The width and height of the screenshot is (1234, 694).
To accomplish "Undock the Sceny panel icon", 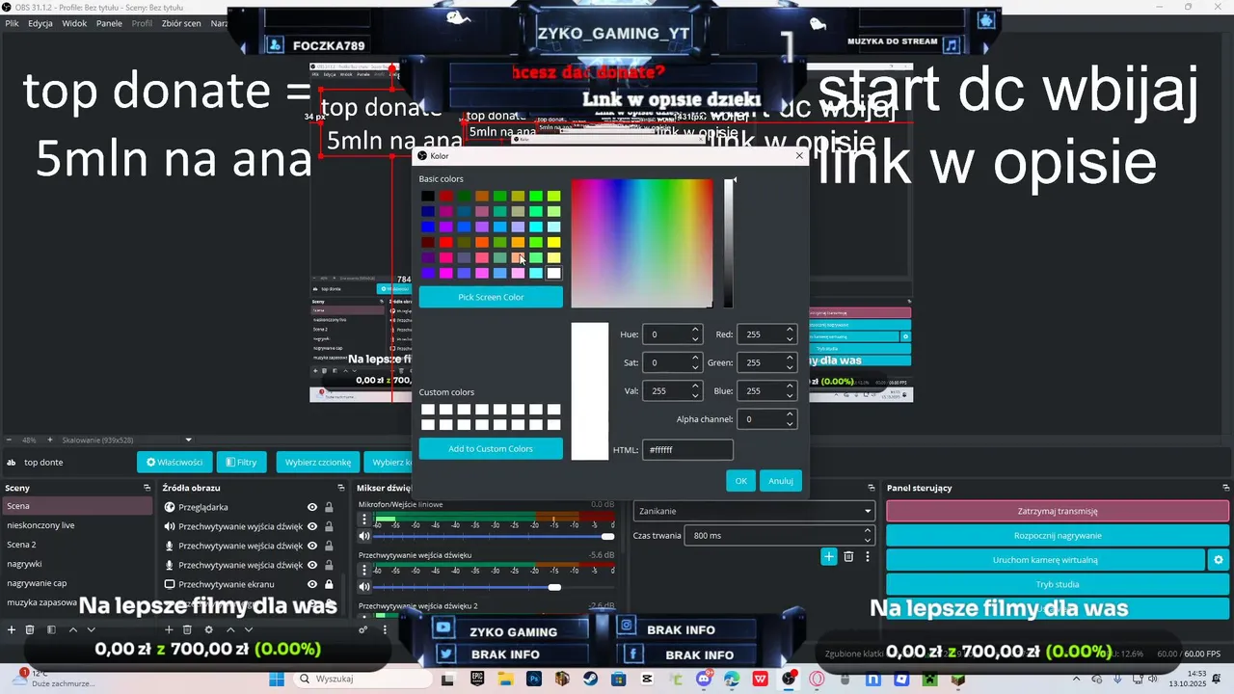I will pos(148,488).
